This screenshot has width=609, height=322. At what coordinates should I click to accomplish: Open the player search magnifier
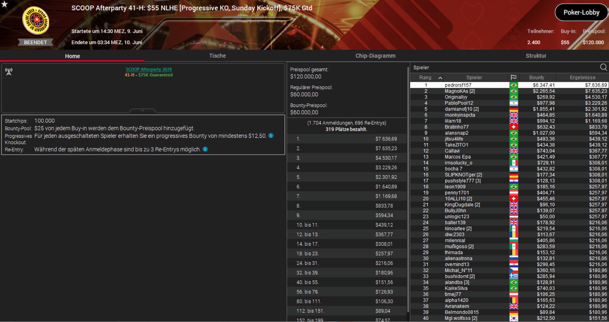pos(603,67)
